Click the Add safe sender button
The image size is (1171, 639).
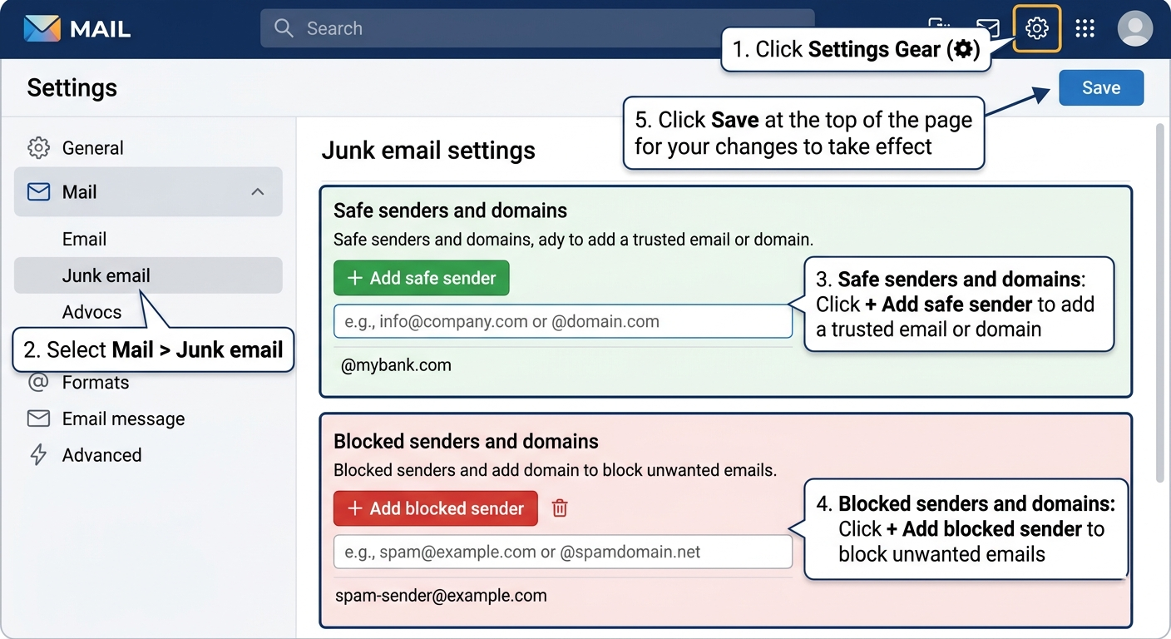pos(421,278)
